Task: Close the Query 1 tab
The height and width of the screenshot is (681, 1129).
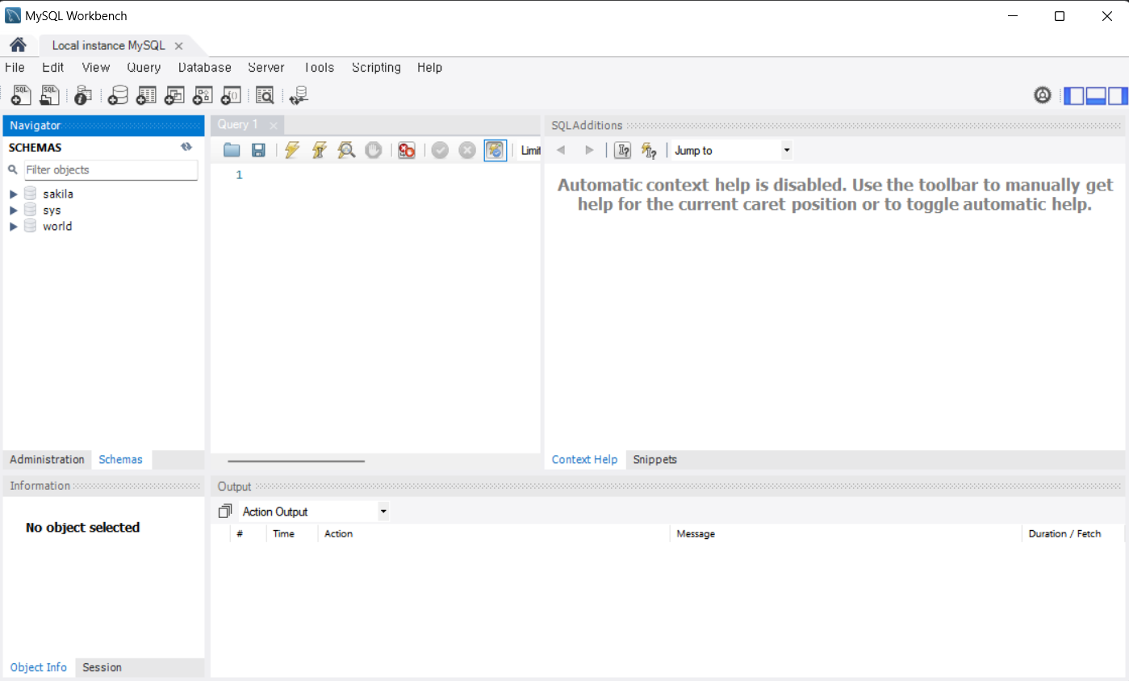Action: click(273, 126)
